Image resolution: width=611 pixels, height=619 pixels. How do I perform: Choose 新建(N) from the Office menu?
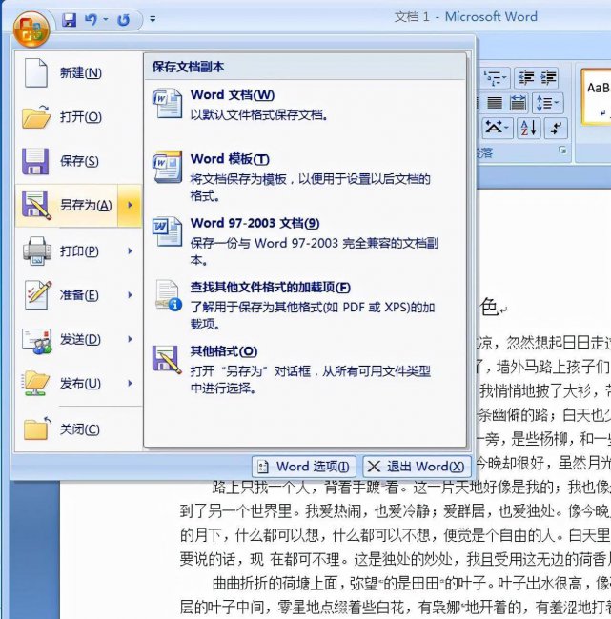click(x=79, y=73)
